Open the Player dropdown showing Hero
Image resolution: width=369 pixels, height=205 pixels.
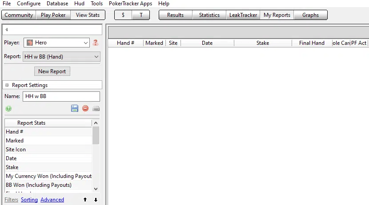click(57, 43)
